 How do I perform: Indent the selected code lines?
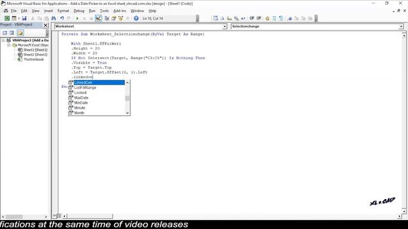(252, 18)
